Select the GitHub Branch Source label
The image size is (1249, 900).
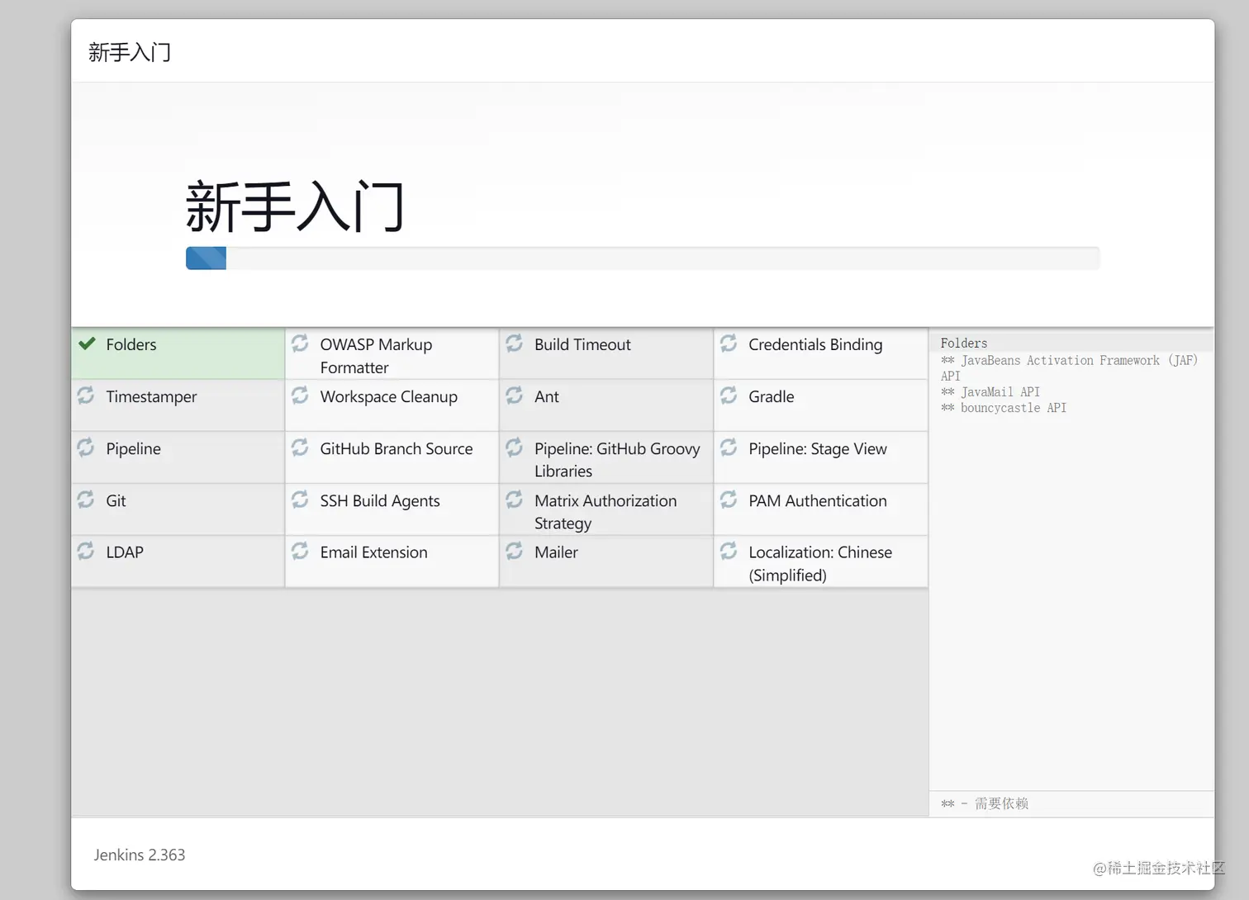click(x=397, y=448)
